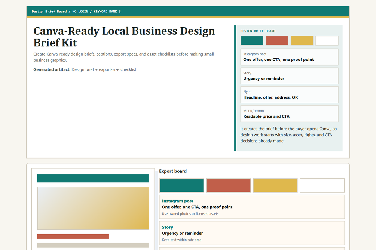This screenshot has height=250, width=376.
Task: Click the description 'Create Canva-ready design briefs, captions'
Action: 124,57
